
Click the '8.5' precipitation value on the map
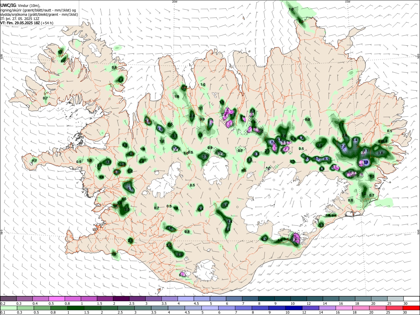coord(317,158)
